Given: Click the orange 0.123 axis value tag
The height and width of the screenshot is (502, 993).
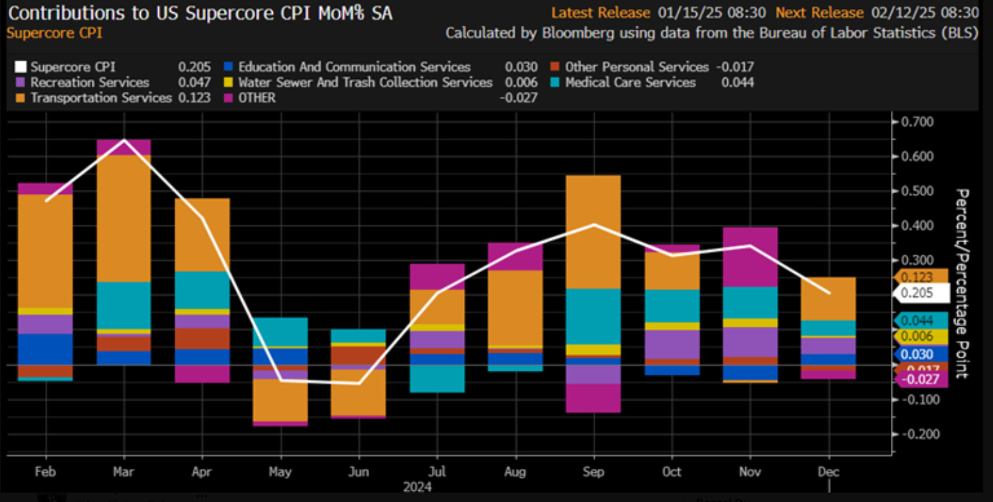Looking at the screenshot, I should 921,277.
